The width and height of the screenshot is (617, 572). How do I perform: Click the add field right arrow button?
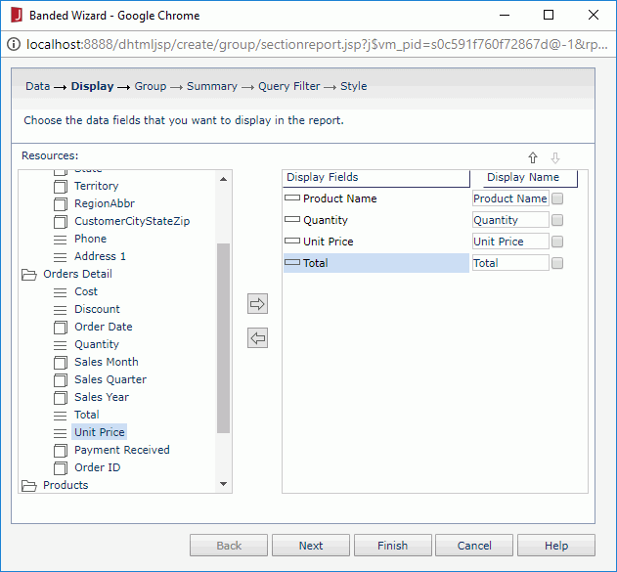point(257,304)
